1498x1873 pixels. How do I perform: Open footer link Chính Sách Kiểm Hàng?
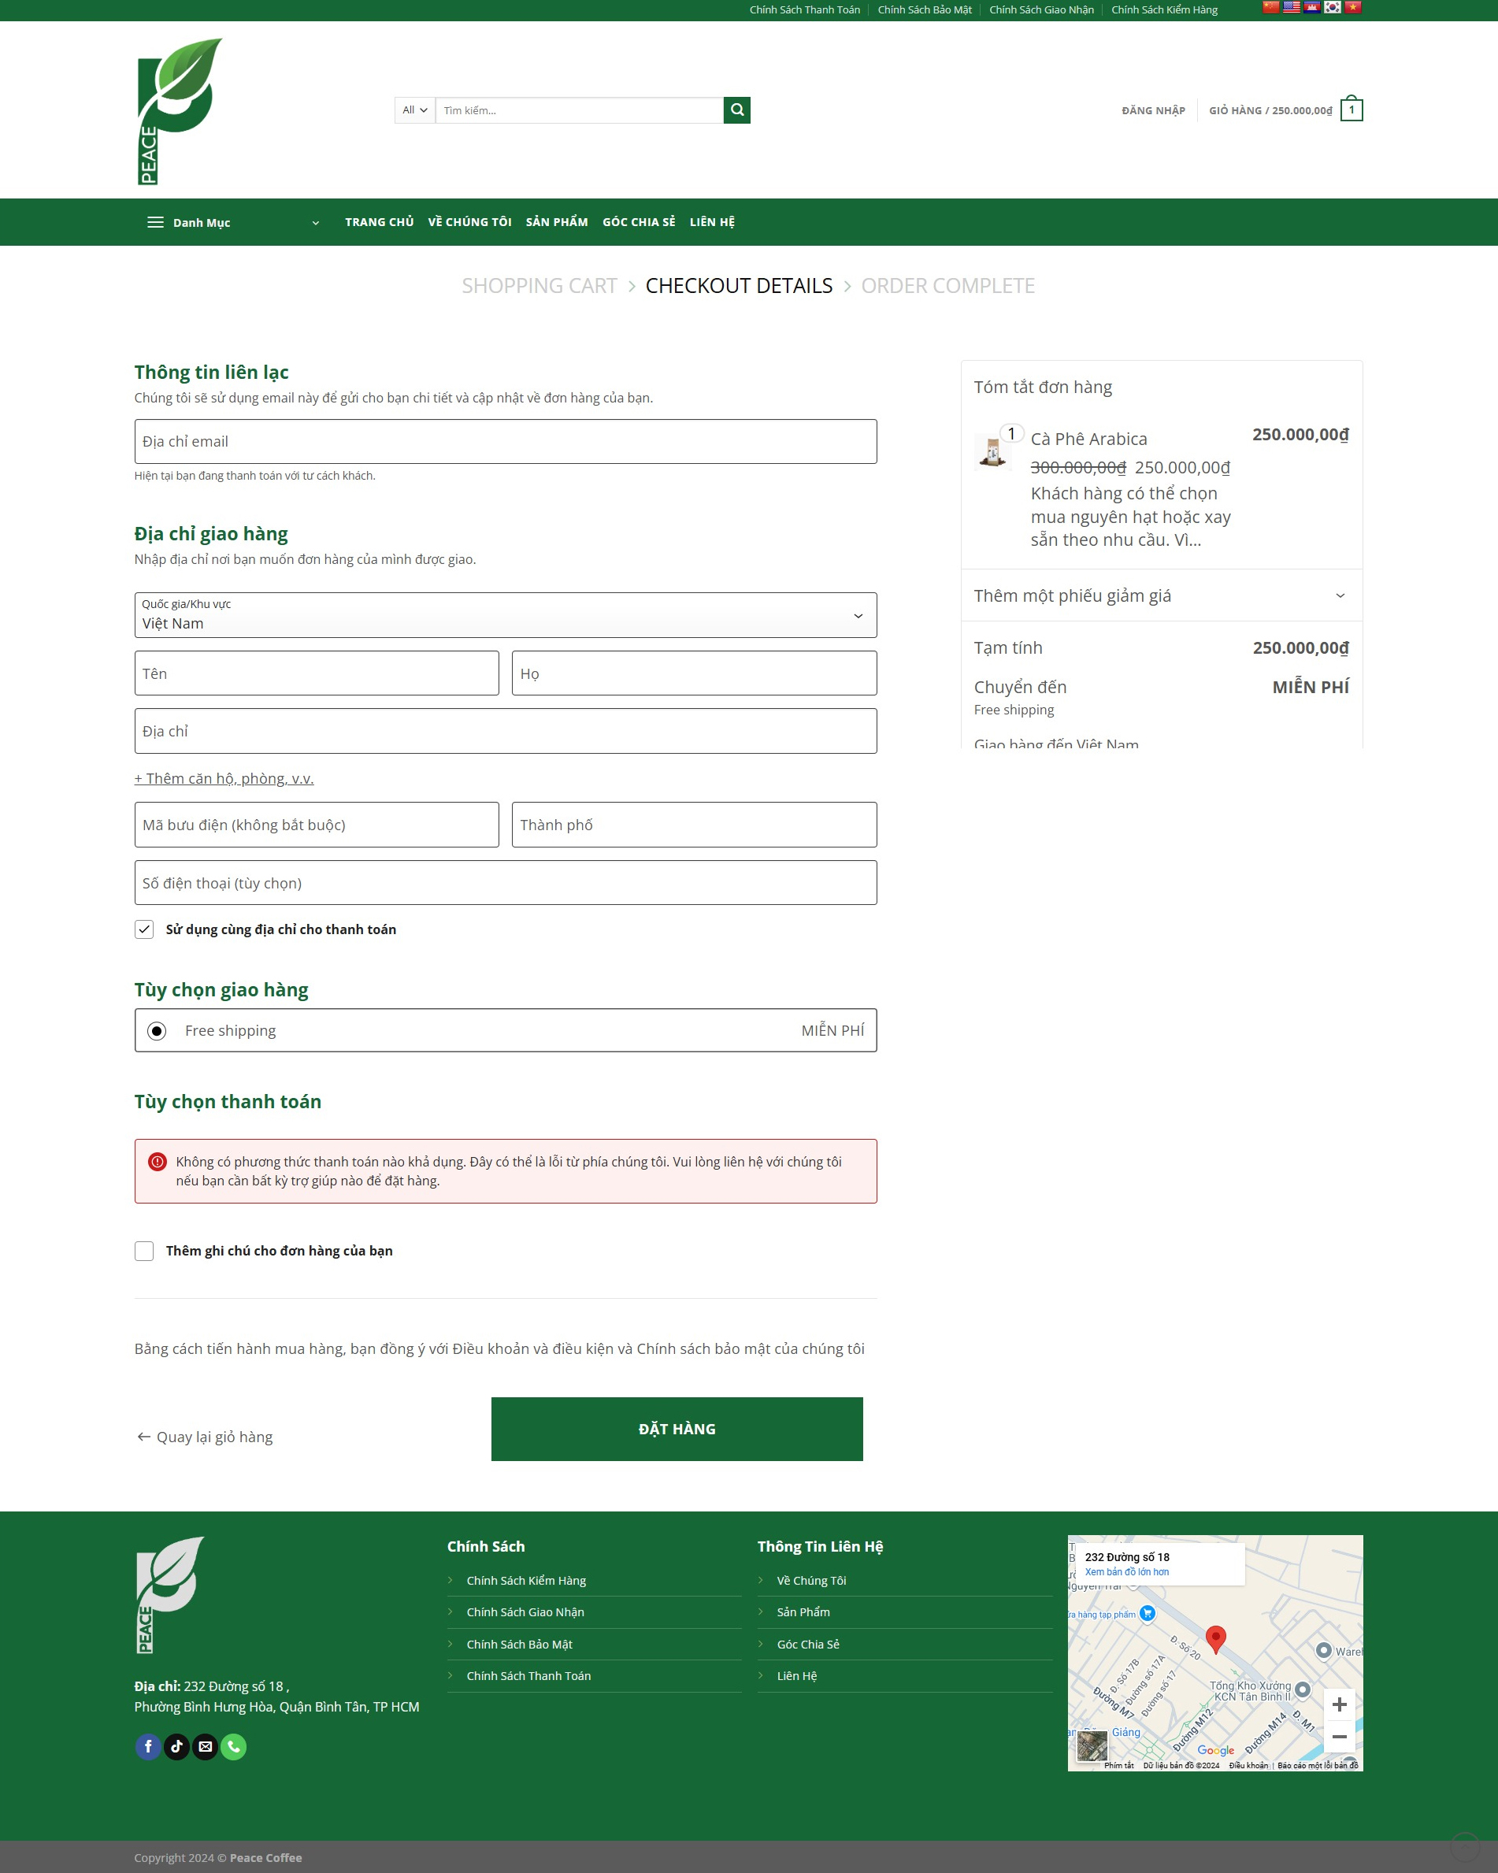pos(527,1580)
